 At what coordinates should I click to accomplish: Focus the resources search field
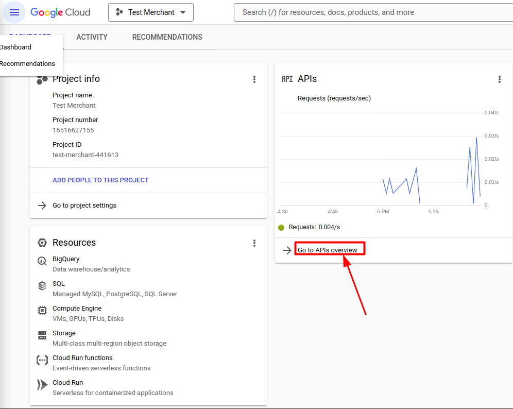tap(373, 12)
